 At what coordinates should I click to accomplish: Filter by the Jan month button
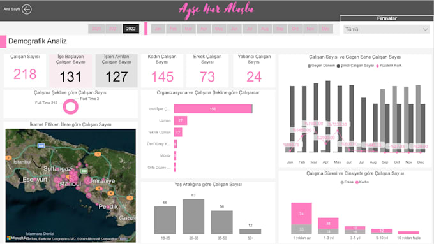pyautogui.click(x=158, y=29)
